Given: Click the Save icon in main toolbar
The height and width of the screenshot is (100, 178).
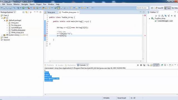Looking at the screenshot, I should pyautogui.click(x=4, y=8).
